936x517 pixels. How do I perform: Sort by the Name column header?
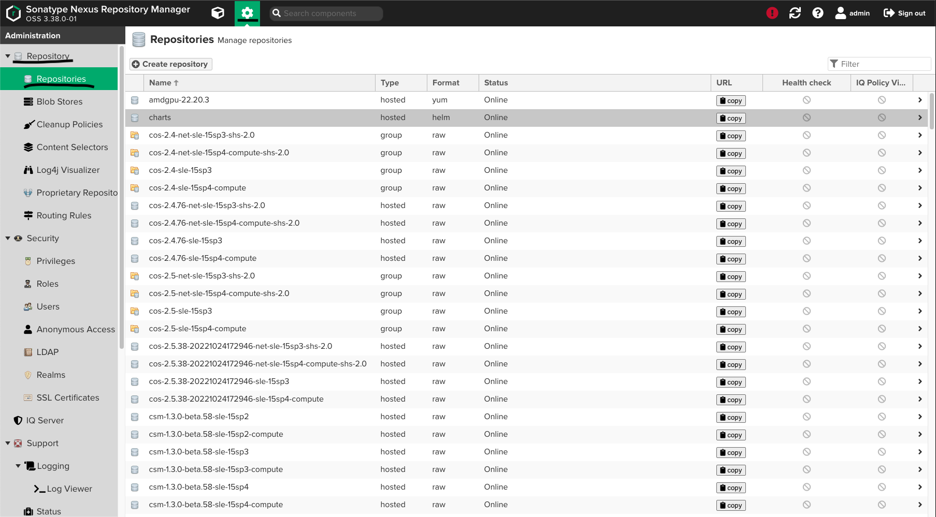pyautogui.click(x=259, y=83)
